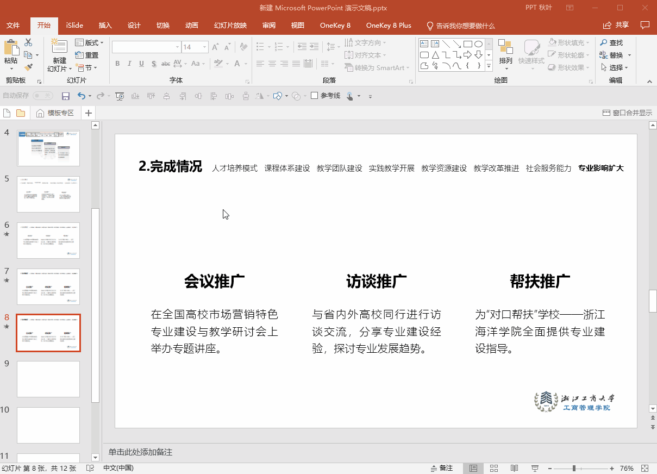Click the 会议推广 heading on slide
Viewport: 657px width, 474px height.
coord(214,282)
